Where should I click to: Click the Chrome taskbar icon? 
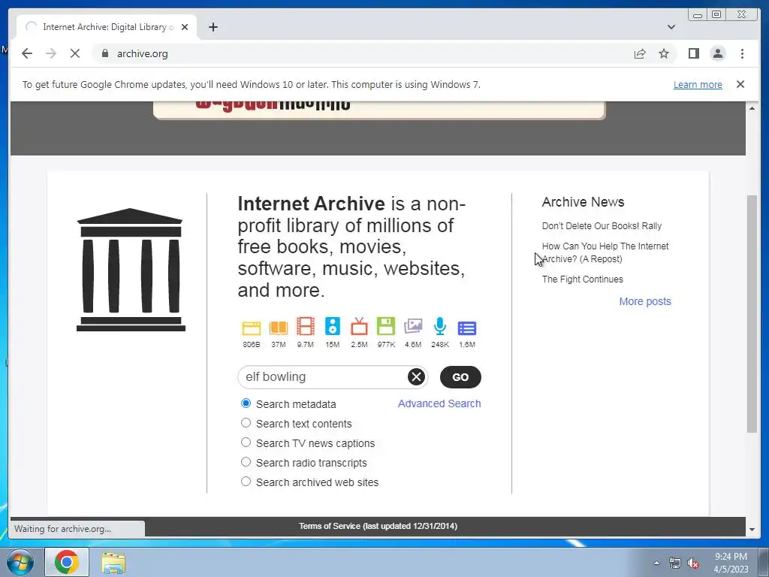(67, 562)
